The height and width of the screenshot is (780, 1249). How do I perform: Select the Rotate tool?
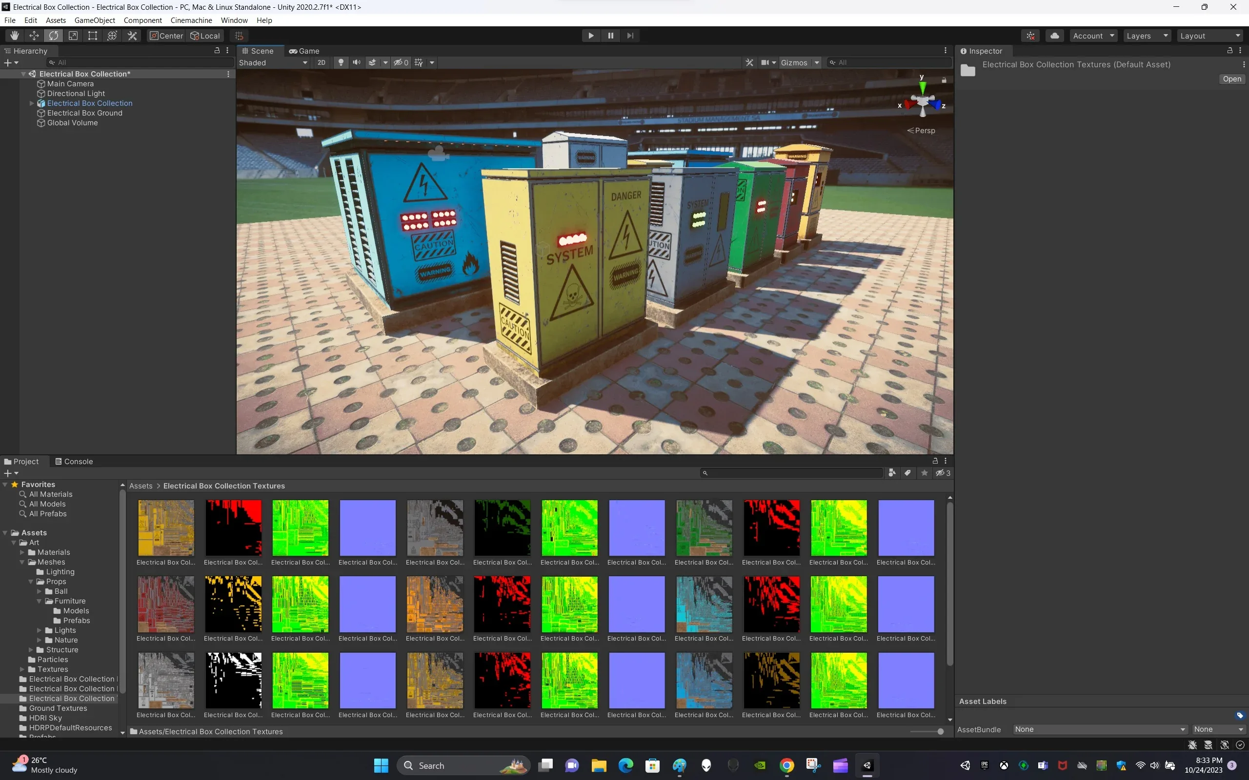pyautogui.click(x=54, y=36)
